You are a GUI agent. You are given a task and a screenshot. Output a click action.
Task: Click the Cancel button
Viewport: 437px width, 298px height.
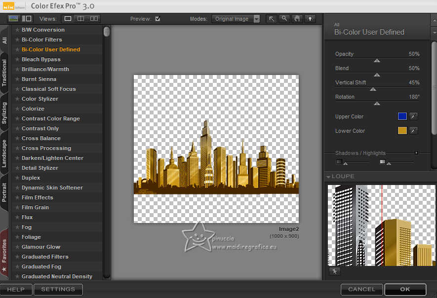361,289
